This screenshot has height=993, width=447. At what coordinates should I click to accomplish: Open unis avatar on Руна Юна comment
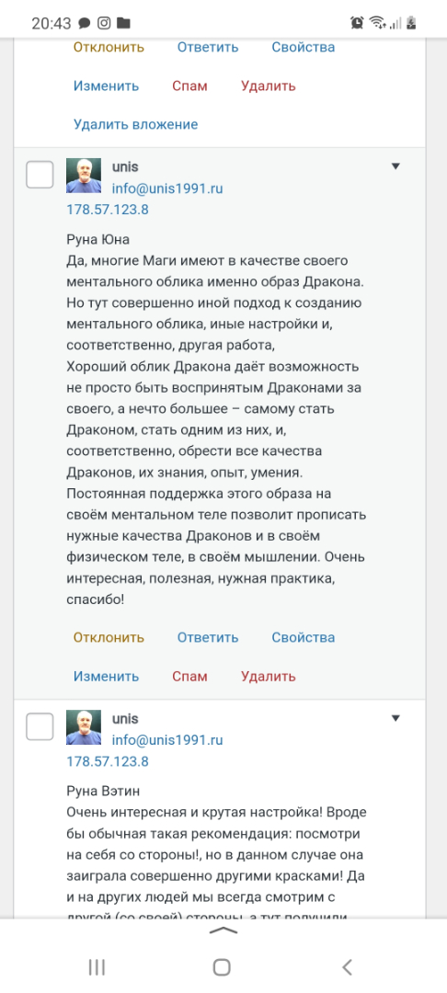point(84,175)
